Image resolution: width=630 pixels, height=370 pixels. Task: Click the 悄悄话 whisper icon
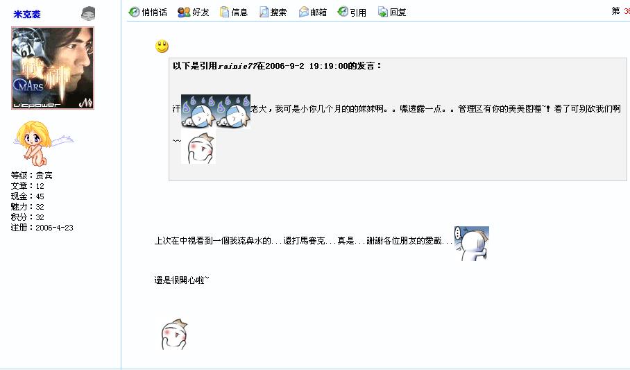[x=134, y=12]
